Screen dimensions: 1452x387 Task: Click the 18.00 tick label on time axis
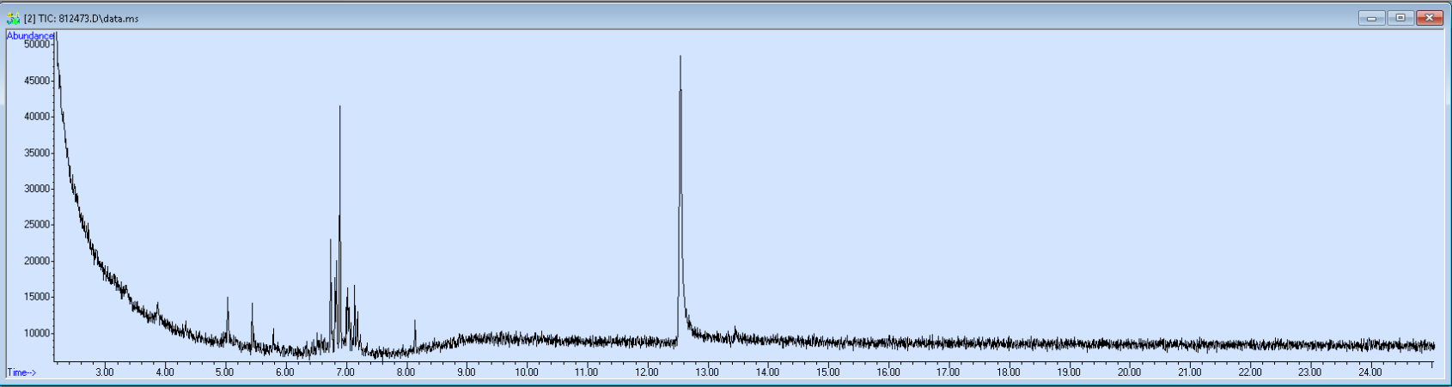1009,372
